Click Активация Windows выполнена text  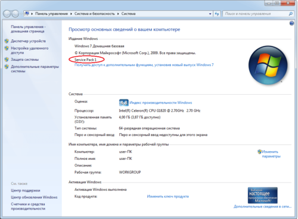100,190
